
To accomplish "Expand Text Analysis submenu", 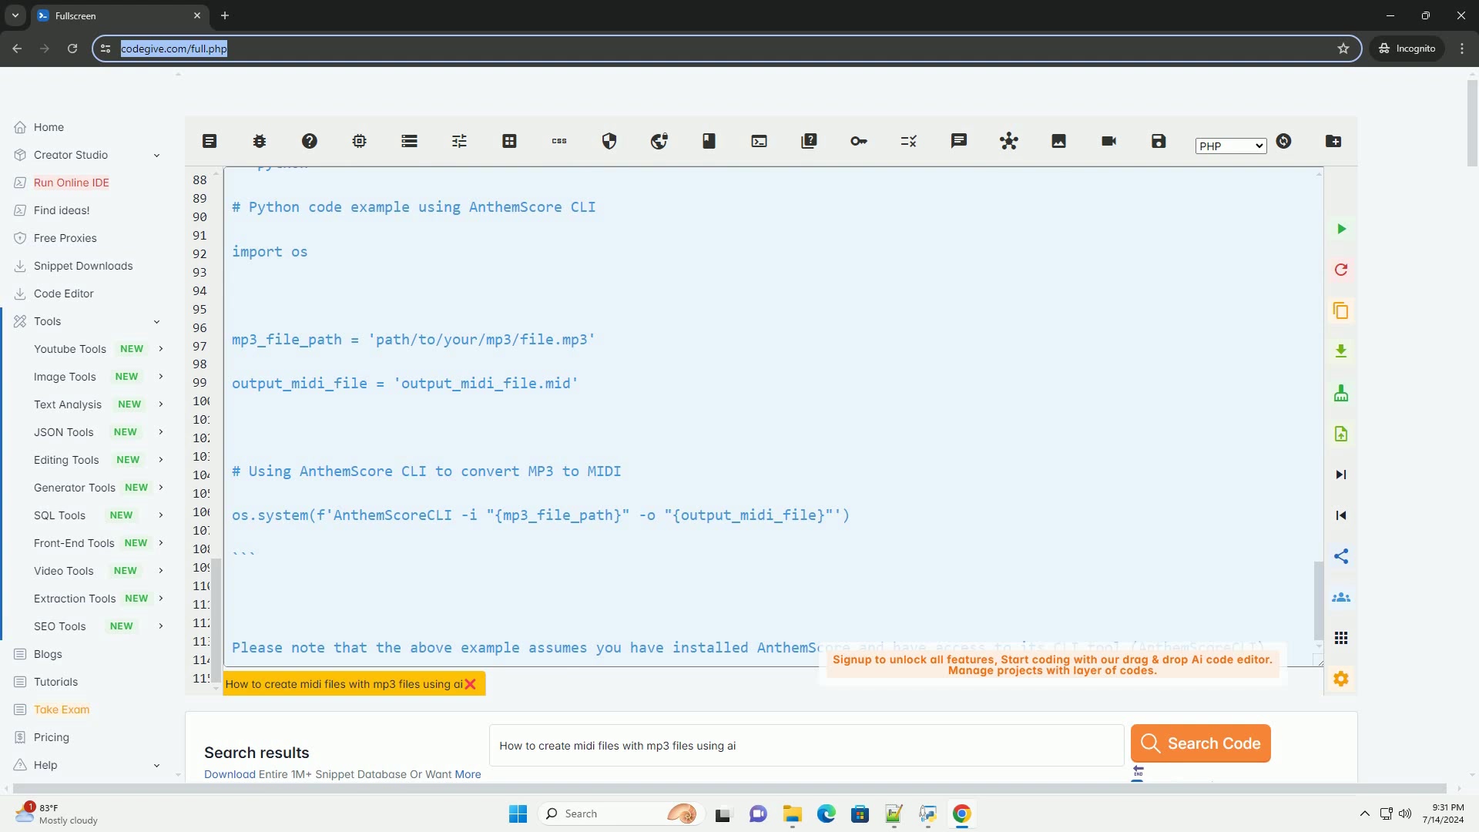I will [99, 404].
